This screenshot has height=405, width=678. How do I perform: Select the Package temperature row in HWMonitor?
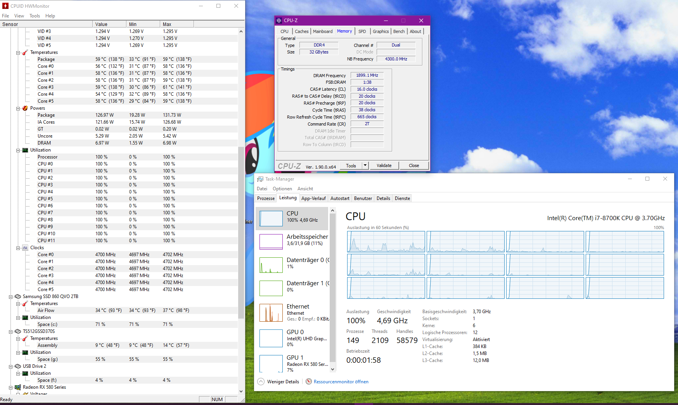pyautogui.click(x=119, y=59)
